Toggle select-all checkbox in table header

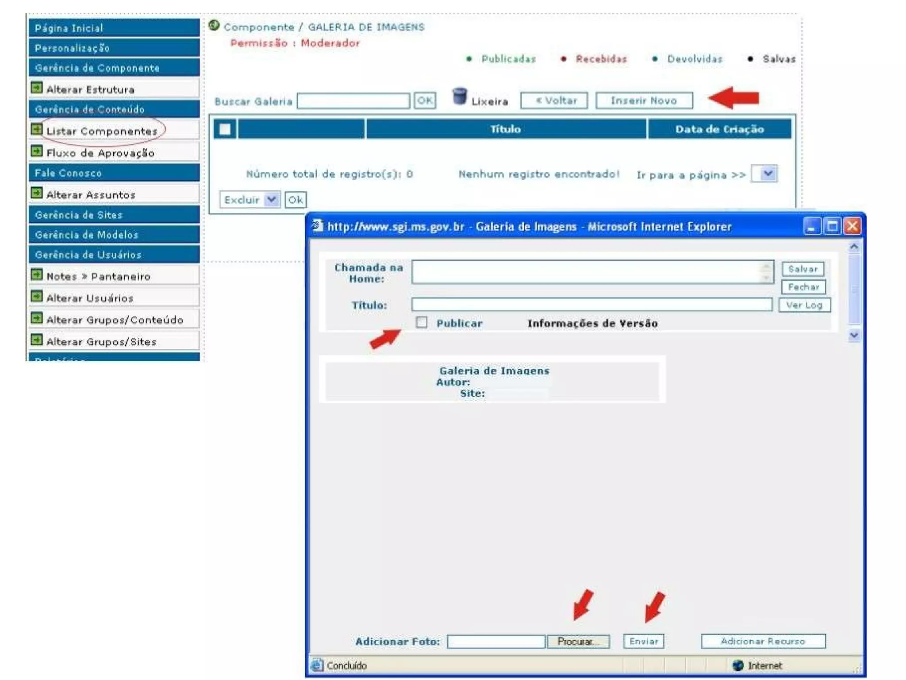pyautogui.click(x=225, y=129)
